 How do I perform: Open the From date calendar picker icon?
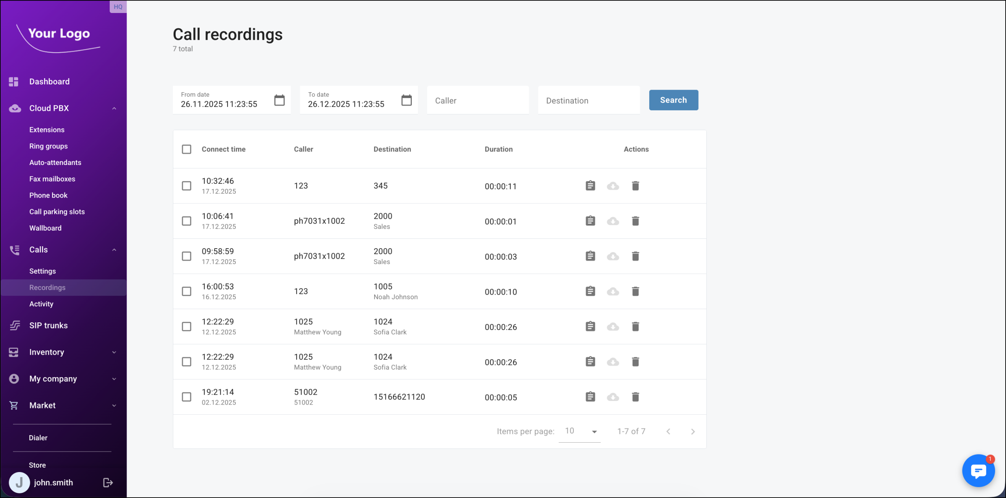click(x=279, y=100)
